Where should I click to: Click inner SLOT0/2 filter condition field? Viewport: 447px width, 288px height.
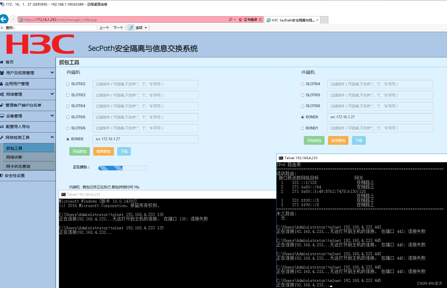coord(145,84)
